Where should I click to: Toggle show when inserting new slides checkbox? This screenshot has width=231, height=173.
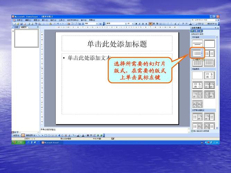[x=192, y=131]
